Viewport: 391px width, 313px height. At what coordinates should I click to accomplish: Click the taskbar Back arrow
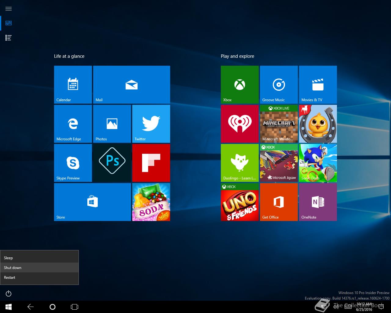[x=31, y=307]
